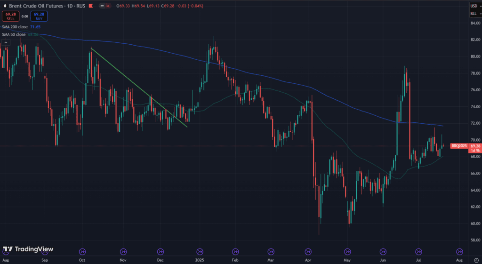The image size is (482, 264).
Task: Click the 69.28 BUY button
Action: (39, 16)
